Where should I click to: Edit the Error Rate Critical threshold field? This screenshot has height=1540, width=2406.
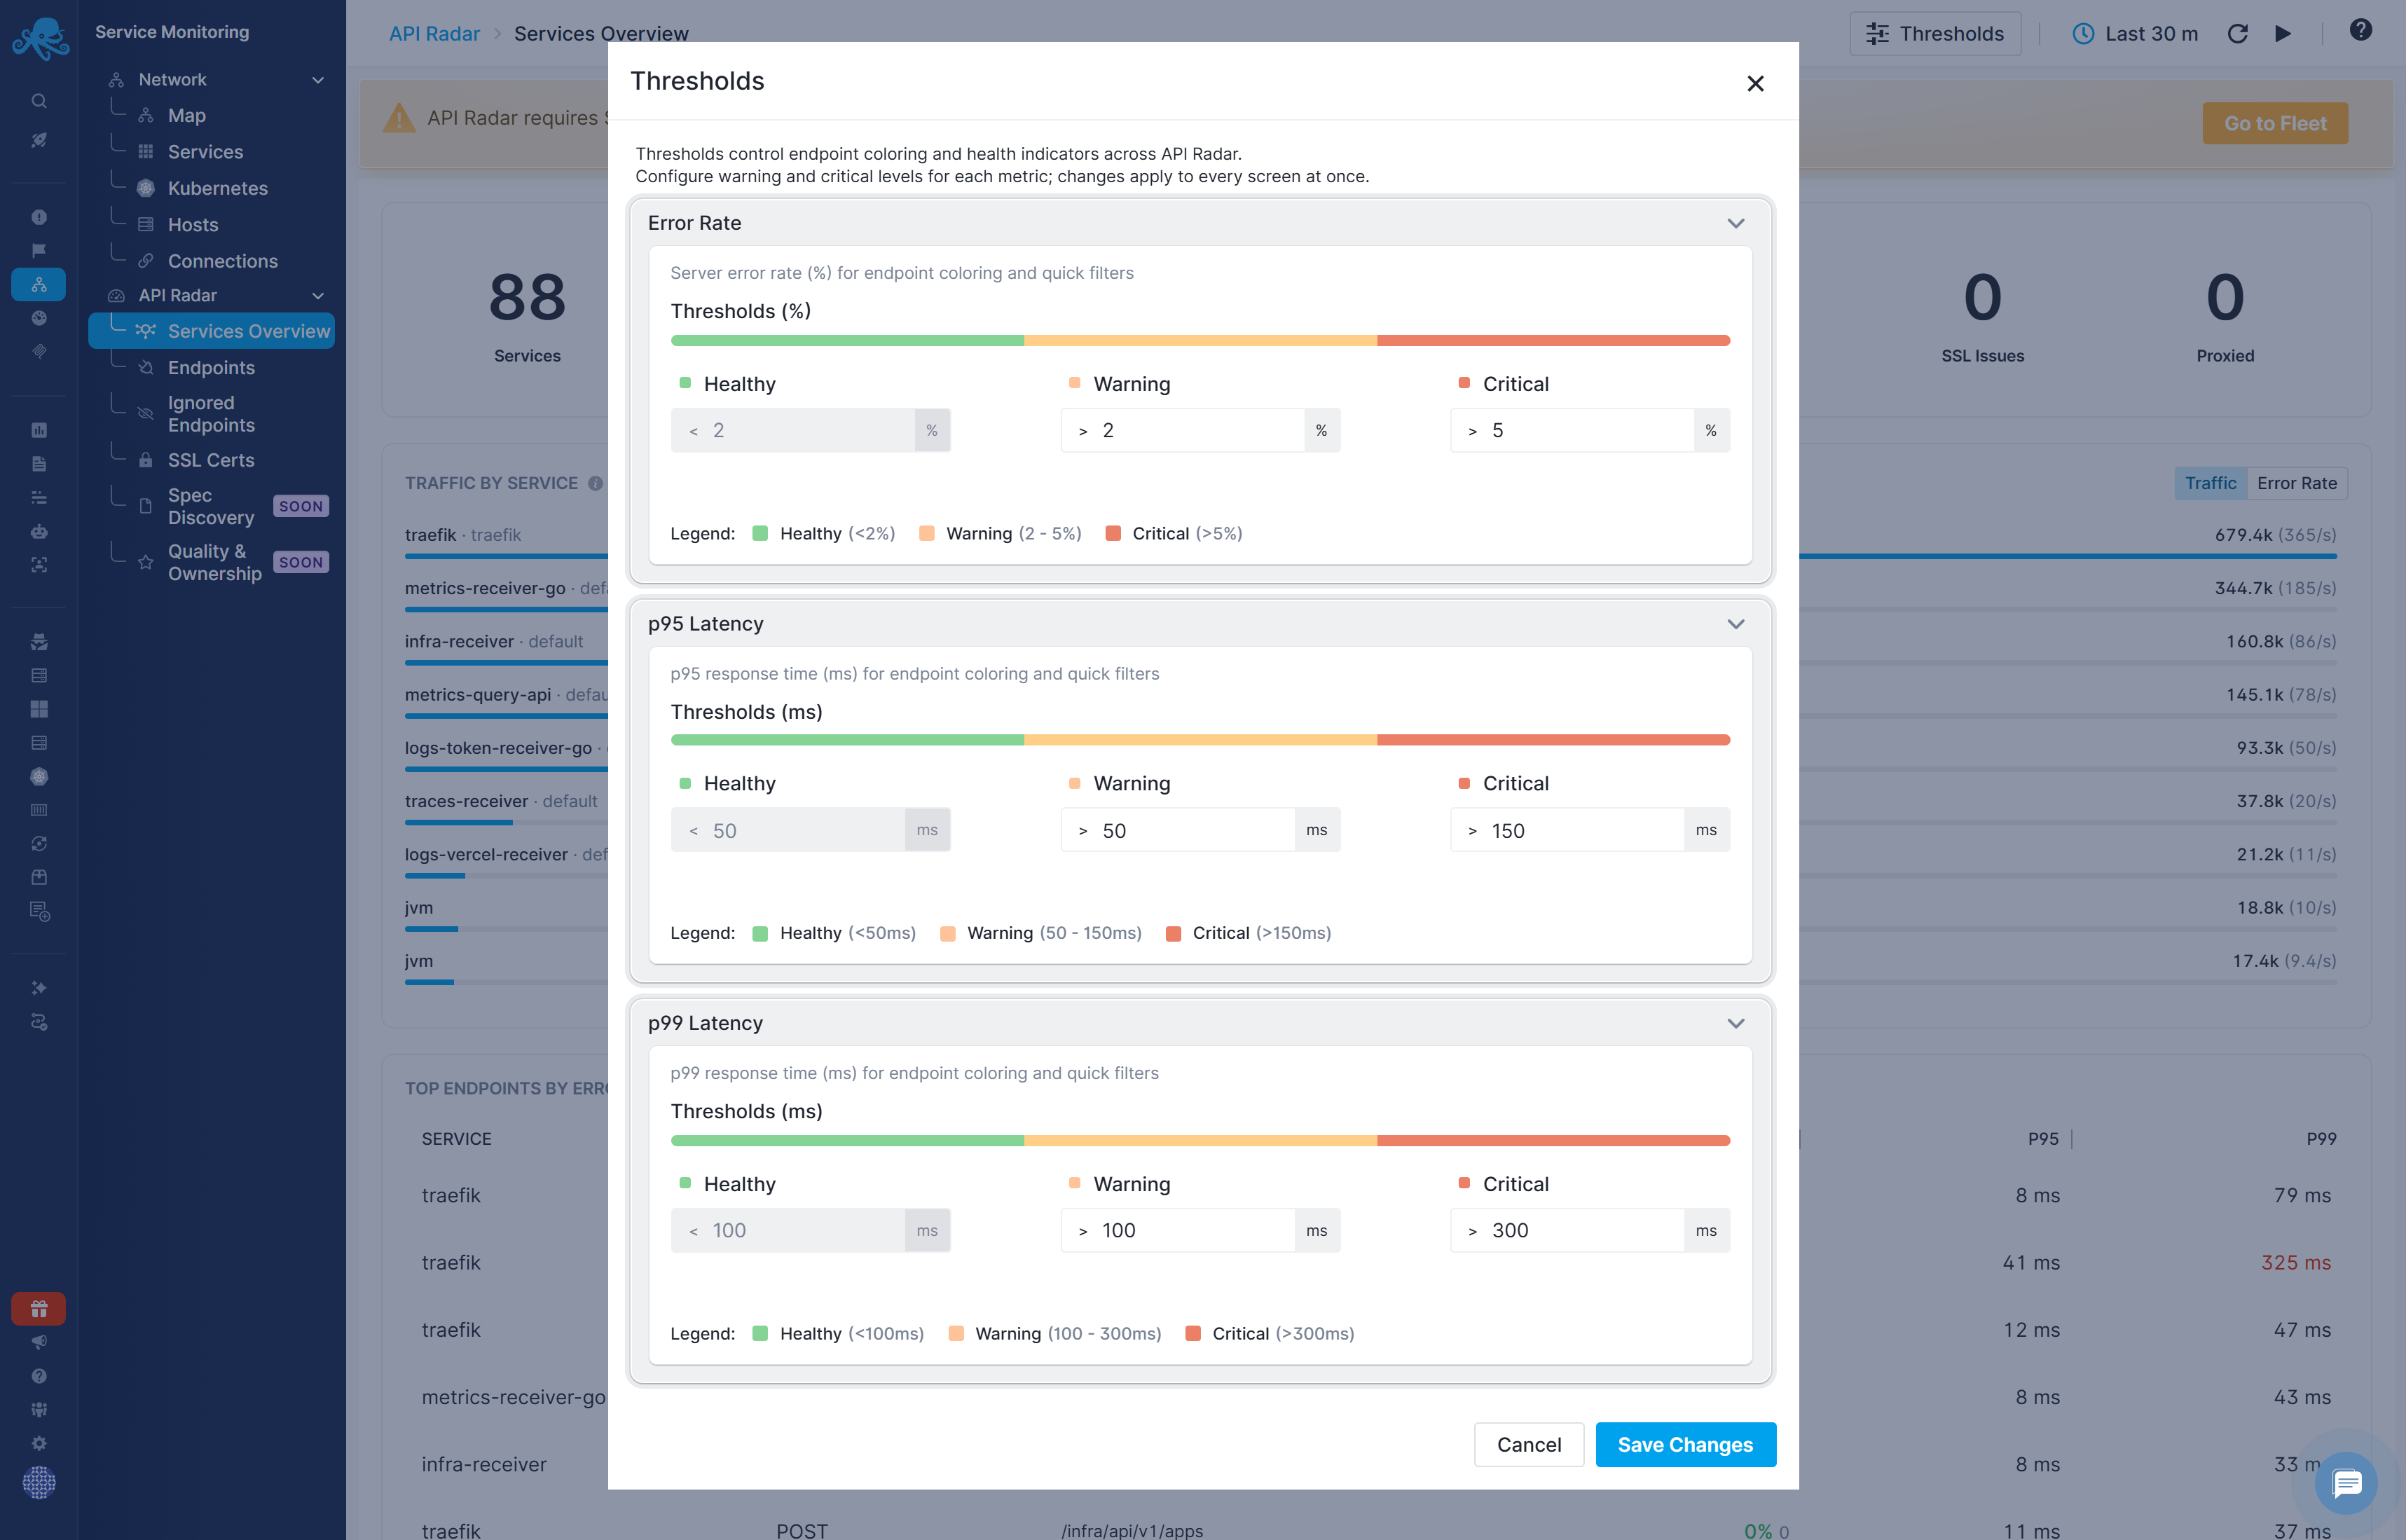(x=1590, y=430)
